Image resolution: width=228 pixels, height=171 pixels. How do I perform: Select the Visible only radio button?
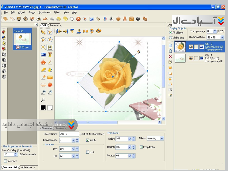click(x=170, y=38)
